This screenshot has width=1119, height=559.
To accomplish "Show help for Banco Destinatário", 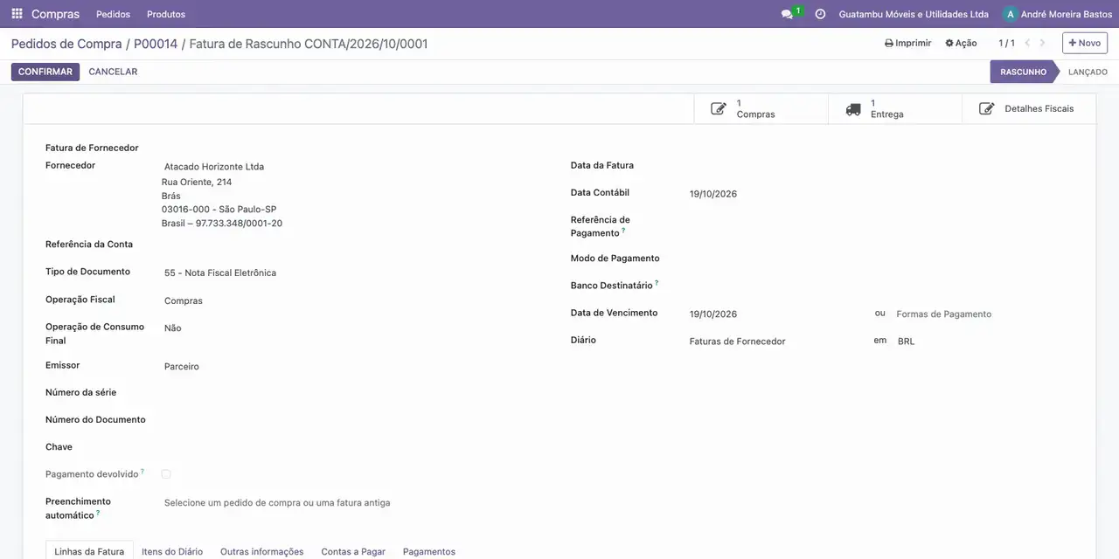I will [657, 283].
